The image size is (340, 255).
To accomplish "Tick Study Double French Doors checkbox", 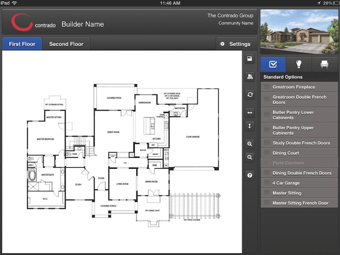I will point(267,143).
